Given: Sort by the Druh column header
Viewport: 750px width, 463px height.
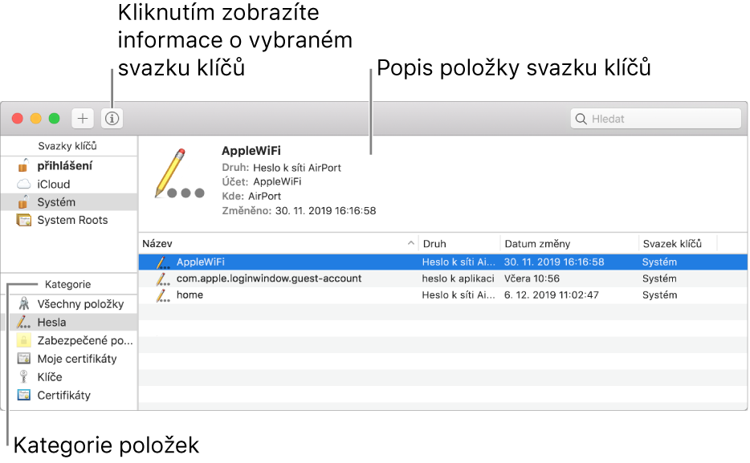Looking at the screenshot, I should (x=459, y=244).
